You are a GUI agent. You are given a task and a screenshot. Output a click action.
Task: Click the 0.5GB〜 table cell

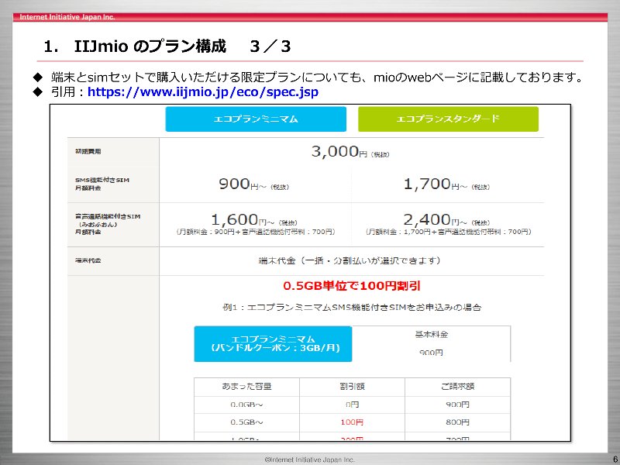[246, 422]
